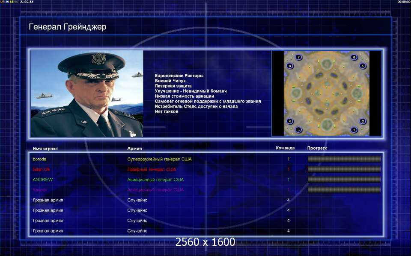Click the 00:00:00 timer at top right

404,2
